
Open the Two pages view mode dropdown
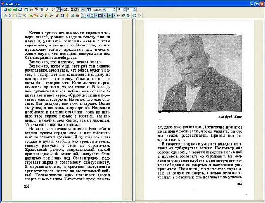[104, 10]
